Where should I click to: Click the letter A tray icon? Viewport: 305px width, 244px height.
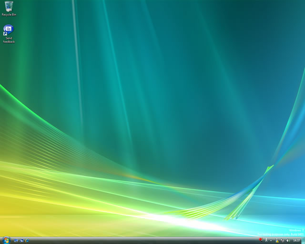pos(266,240)
